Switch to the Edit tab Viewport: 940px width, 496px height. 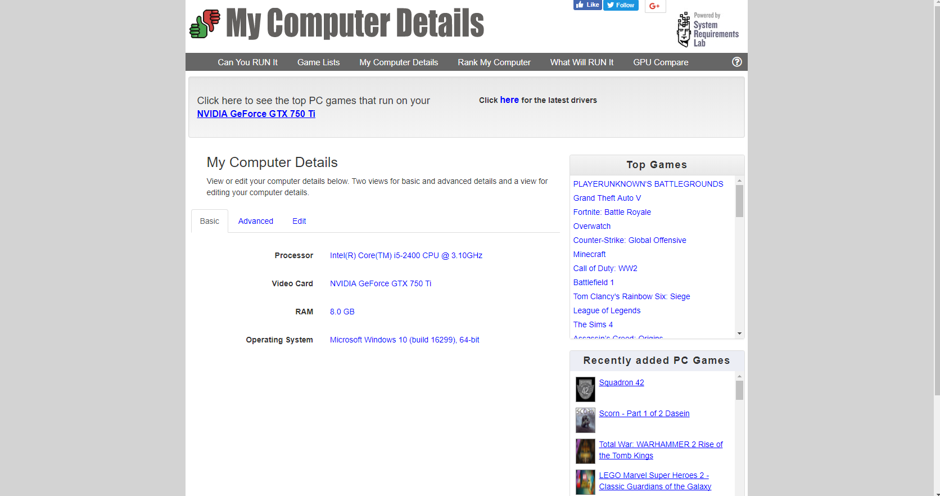299,221
